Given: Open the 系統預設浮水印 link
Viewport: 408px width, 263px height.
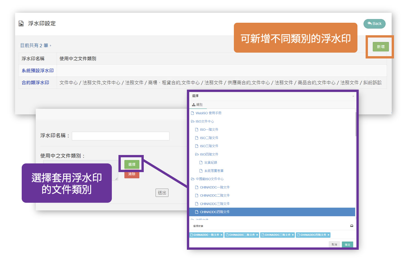Looking at the screenshot, I should (38, 71).
